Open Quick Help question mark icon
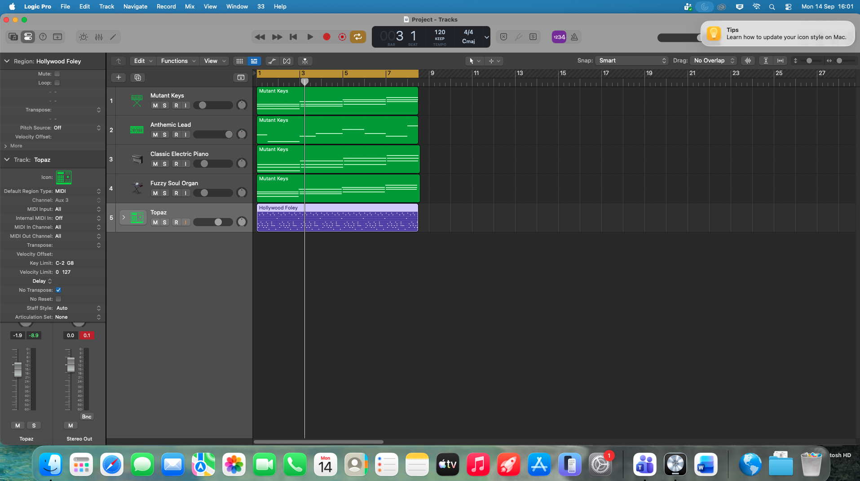This screenshot has height=481, width=860. (43, 37)
